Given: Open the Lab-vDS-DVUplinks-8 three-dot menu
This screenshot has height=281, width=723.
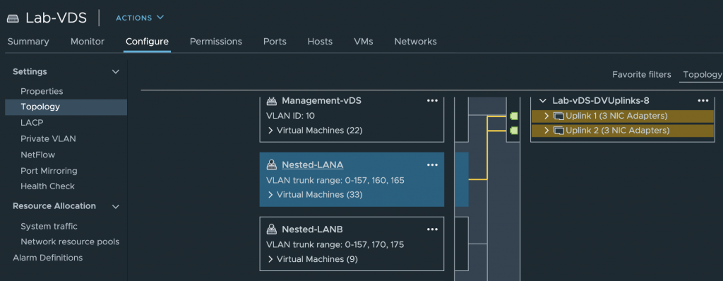Looking at the screenshot, I should 703,100.
